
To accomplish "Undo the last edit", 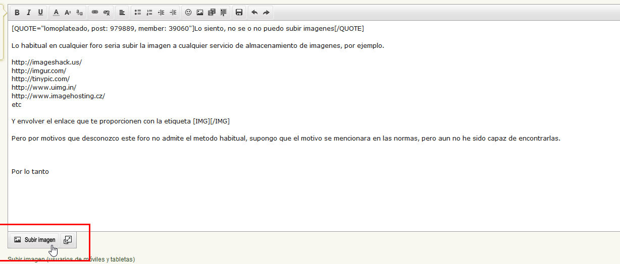I will tap(254, 12).
